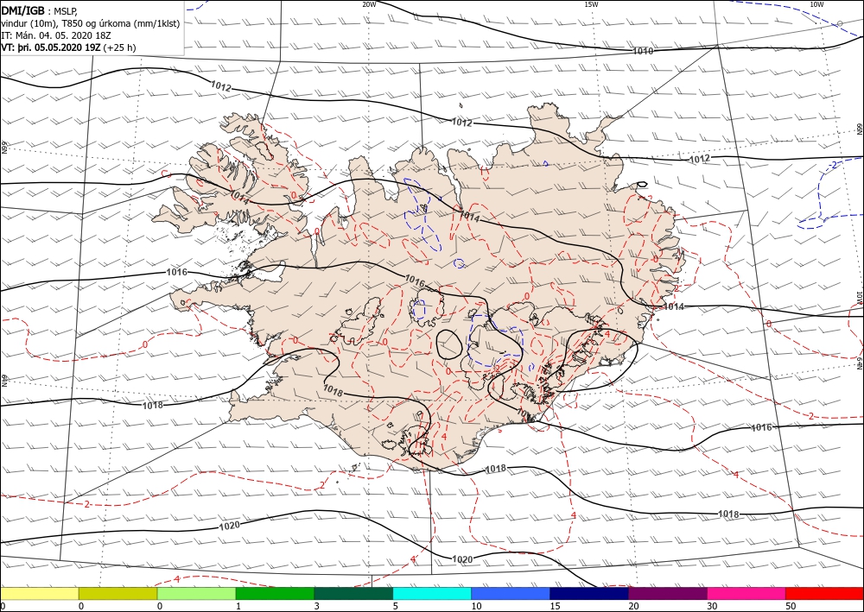Click the 'DMI/IGB : MSLP,' title text

pyautogui.click(x=39, y=9)
